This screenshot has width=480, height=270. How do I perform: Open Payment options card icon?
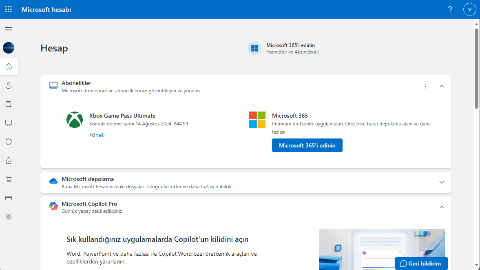tap(9, 198)
